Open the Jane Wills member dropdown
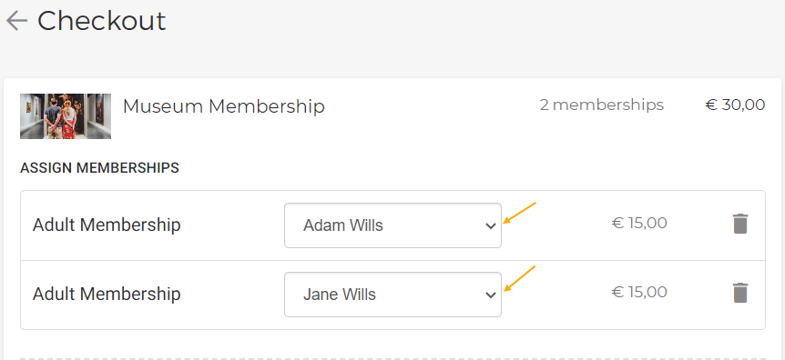Image resolution: width=785 pixels, height=360 pixels. point(392,294)
